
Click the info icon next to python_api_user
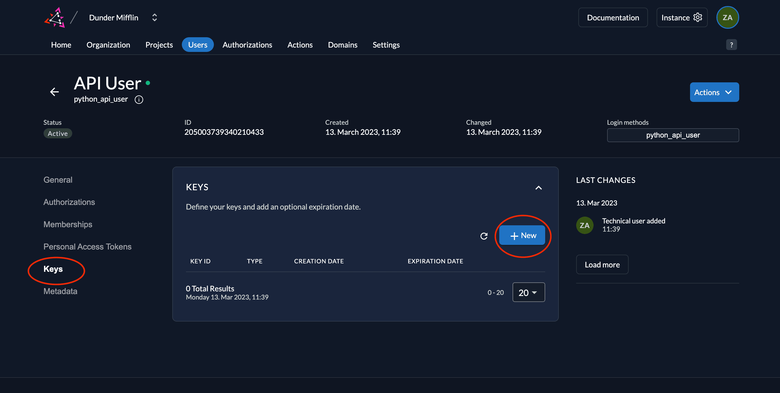pos(139,100)
